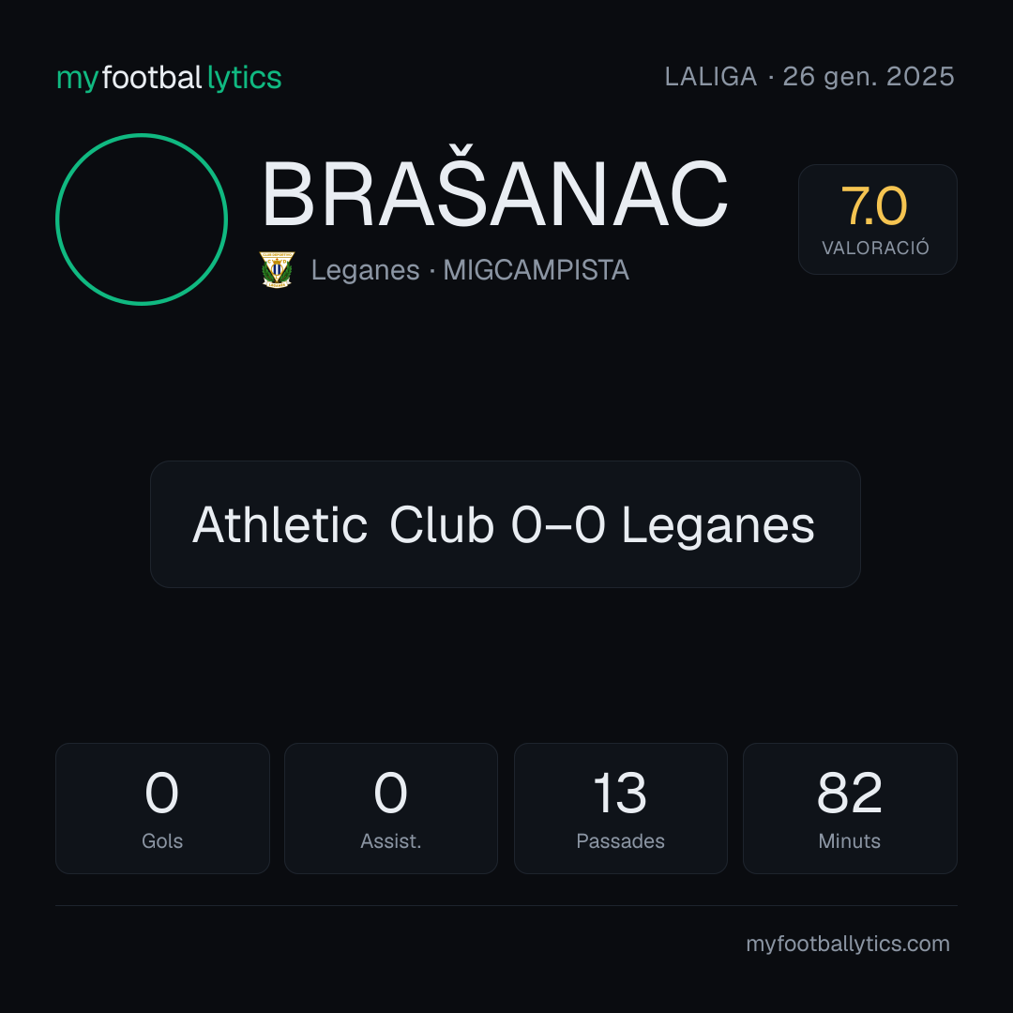Select the Assist. stat card
The width and height of the screenshot is (1013, 1013).
391,809
